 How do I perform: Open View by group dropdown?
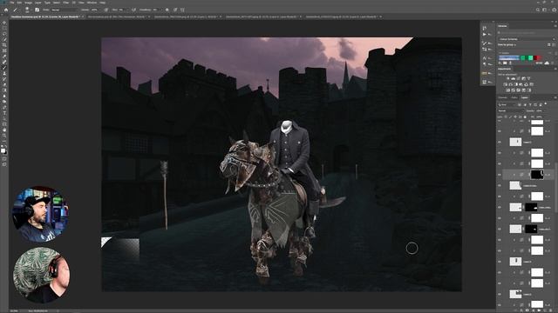(x=507, y=45)
